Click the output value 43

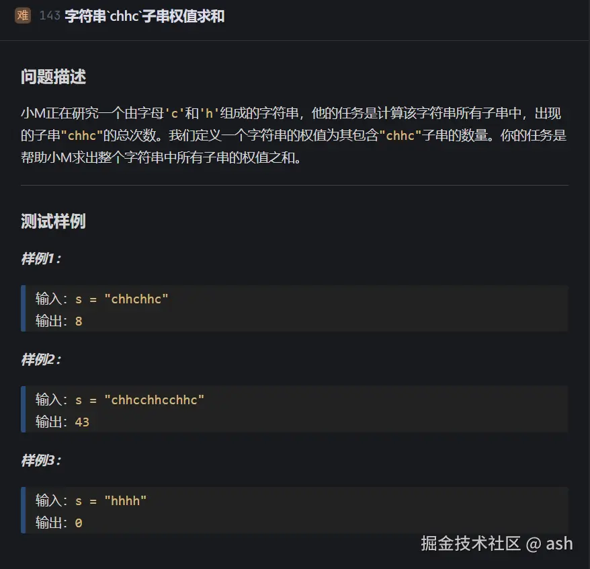tap(82, 422)
